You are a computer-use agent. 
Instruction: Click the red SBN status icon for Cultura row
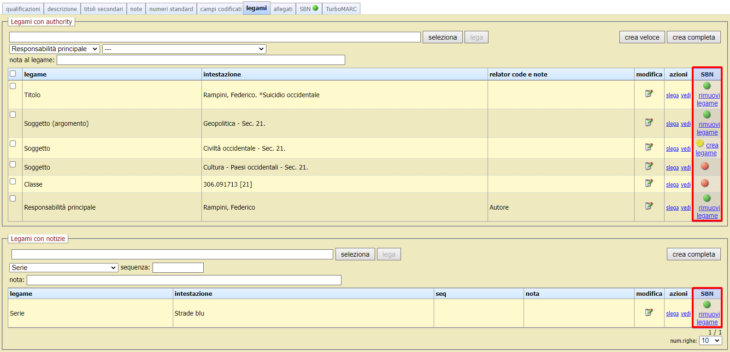(x=705, y=166)
